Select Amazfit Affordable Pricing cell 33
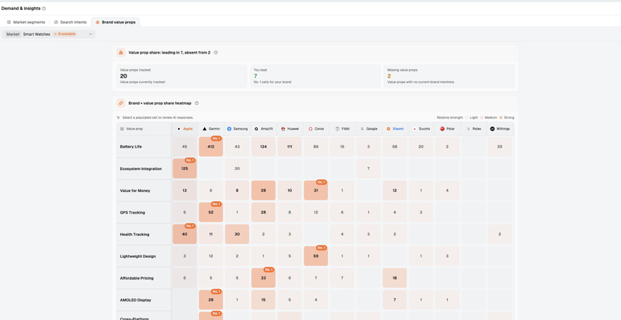Screen dimensions: 621x320 (263, 278)
